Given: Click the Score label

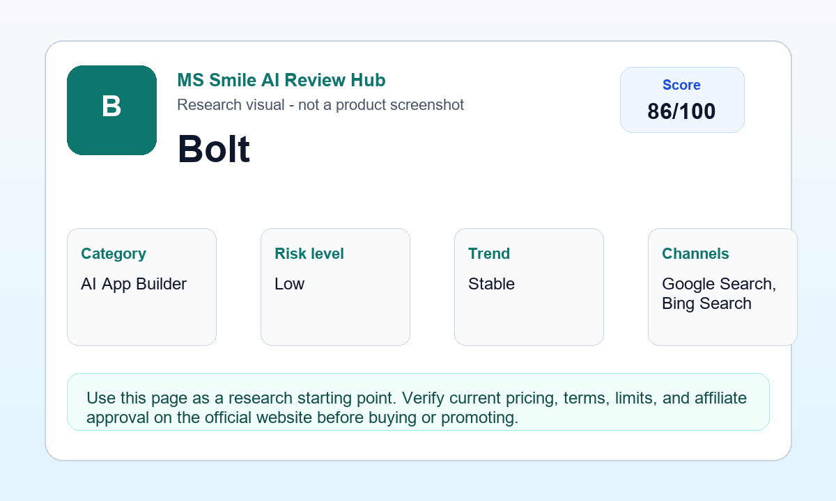Looking at the screenshot, I should coord(681,85).
